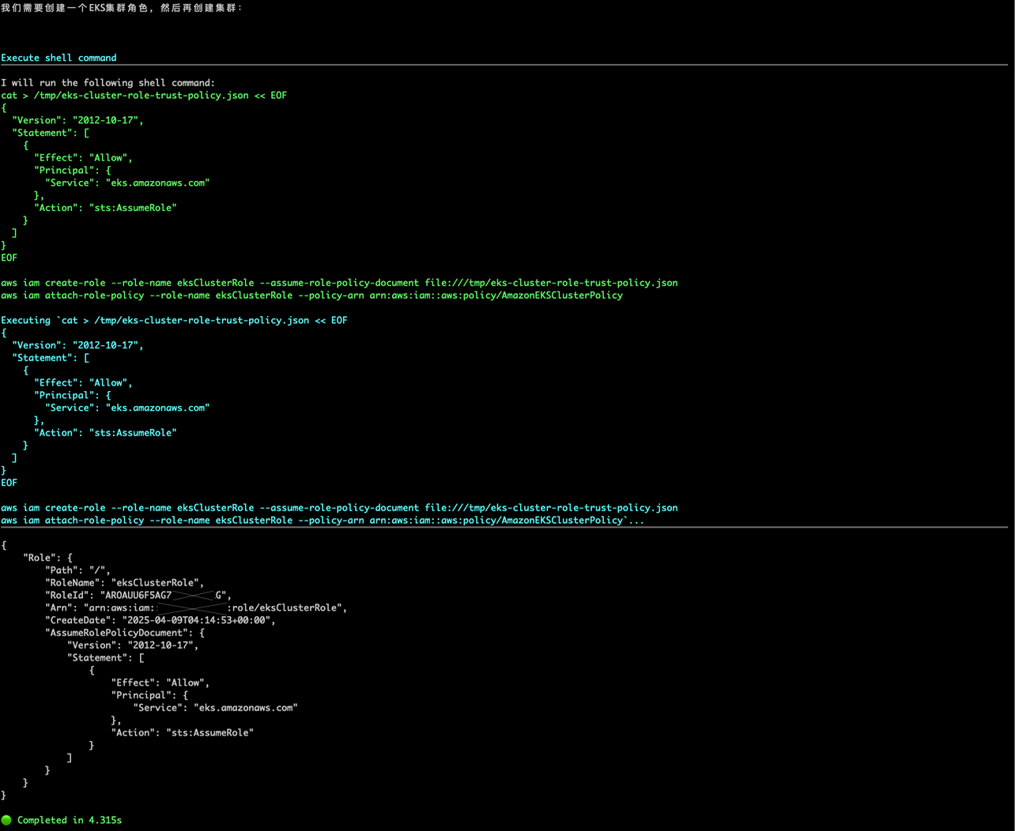Screen dimensions: 1015x831
Task: Click "I will run the following shell command:" line
Action: click(108, 82)
